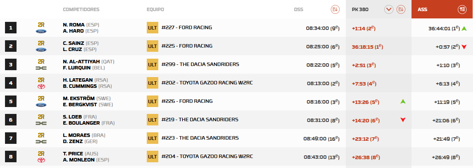Click the red down arrow in Loeb's row
The image size is (473, 168).
[x=403, y=120]
